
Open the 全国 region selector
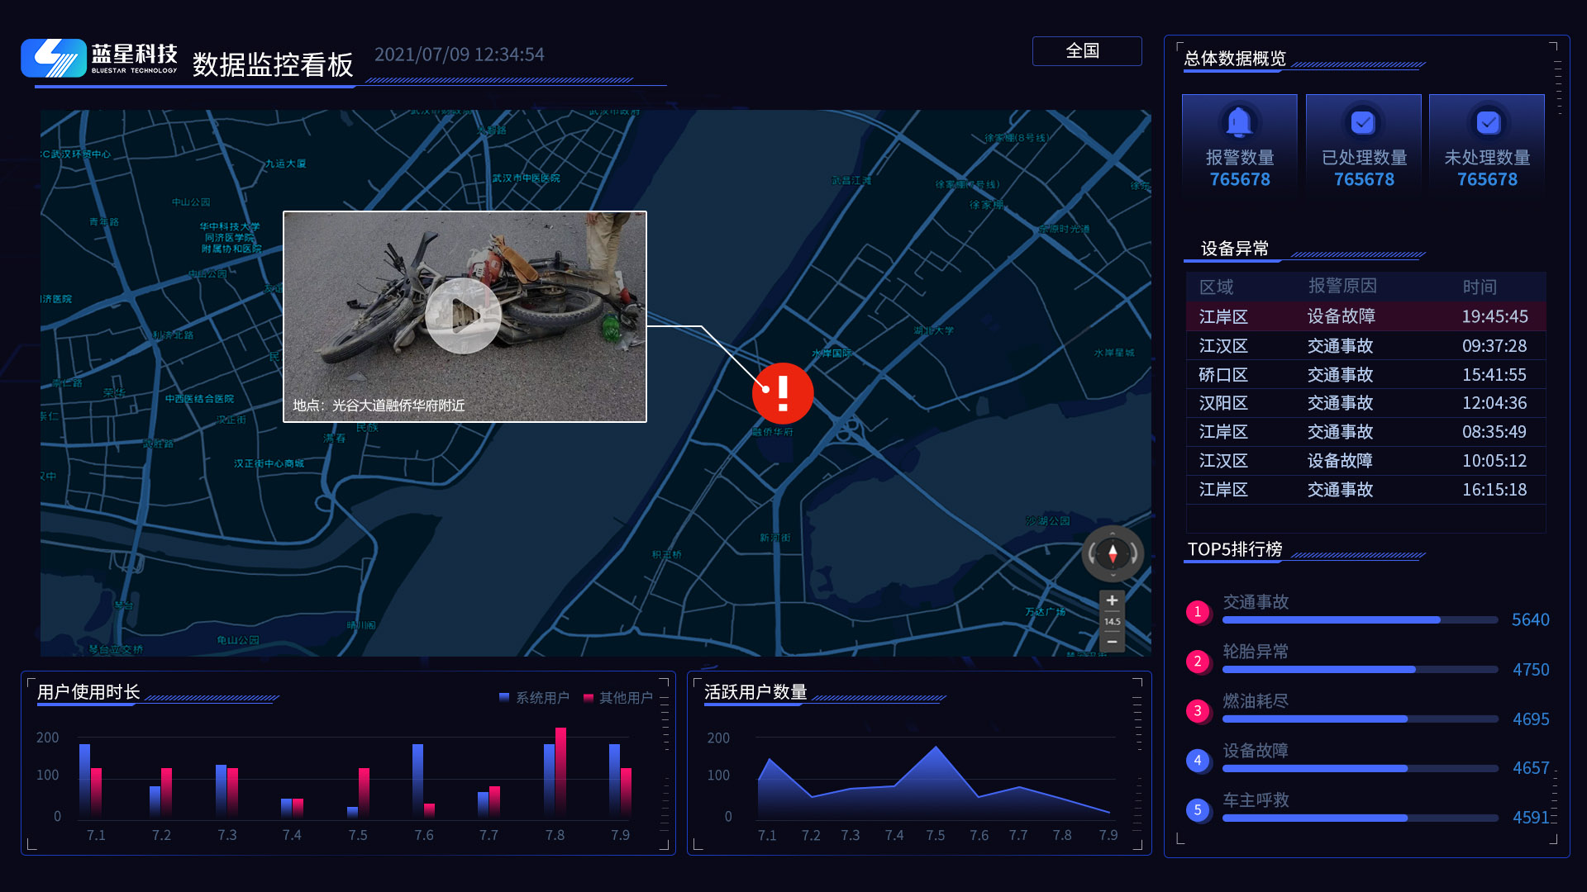1086,51
